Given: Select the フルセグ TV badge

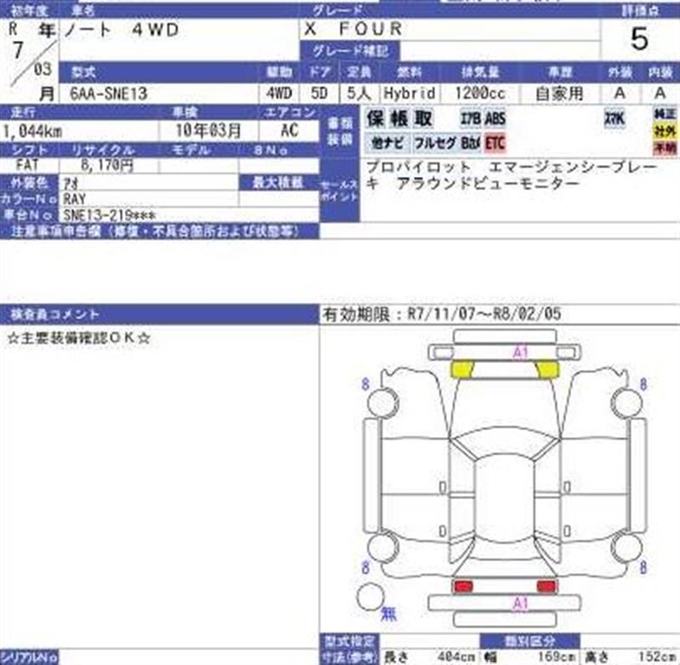Looking at the screenshot, I should (x=435, y=143).
